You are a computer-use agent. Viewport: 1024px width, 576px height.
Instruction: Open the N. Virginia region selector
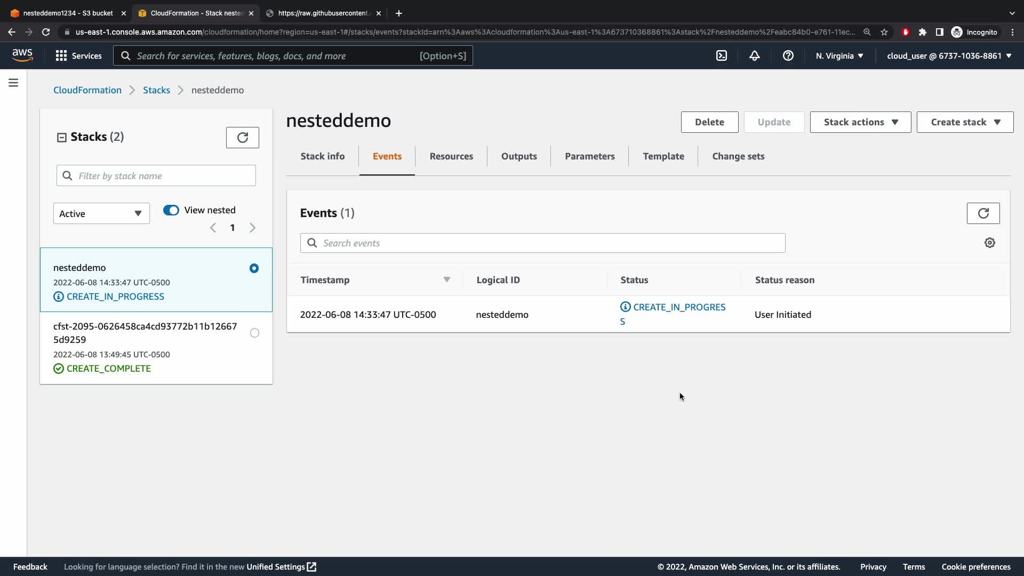pyautogui.click(x=839, y=55)
